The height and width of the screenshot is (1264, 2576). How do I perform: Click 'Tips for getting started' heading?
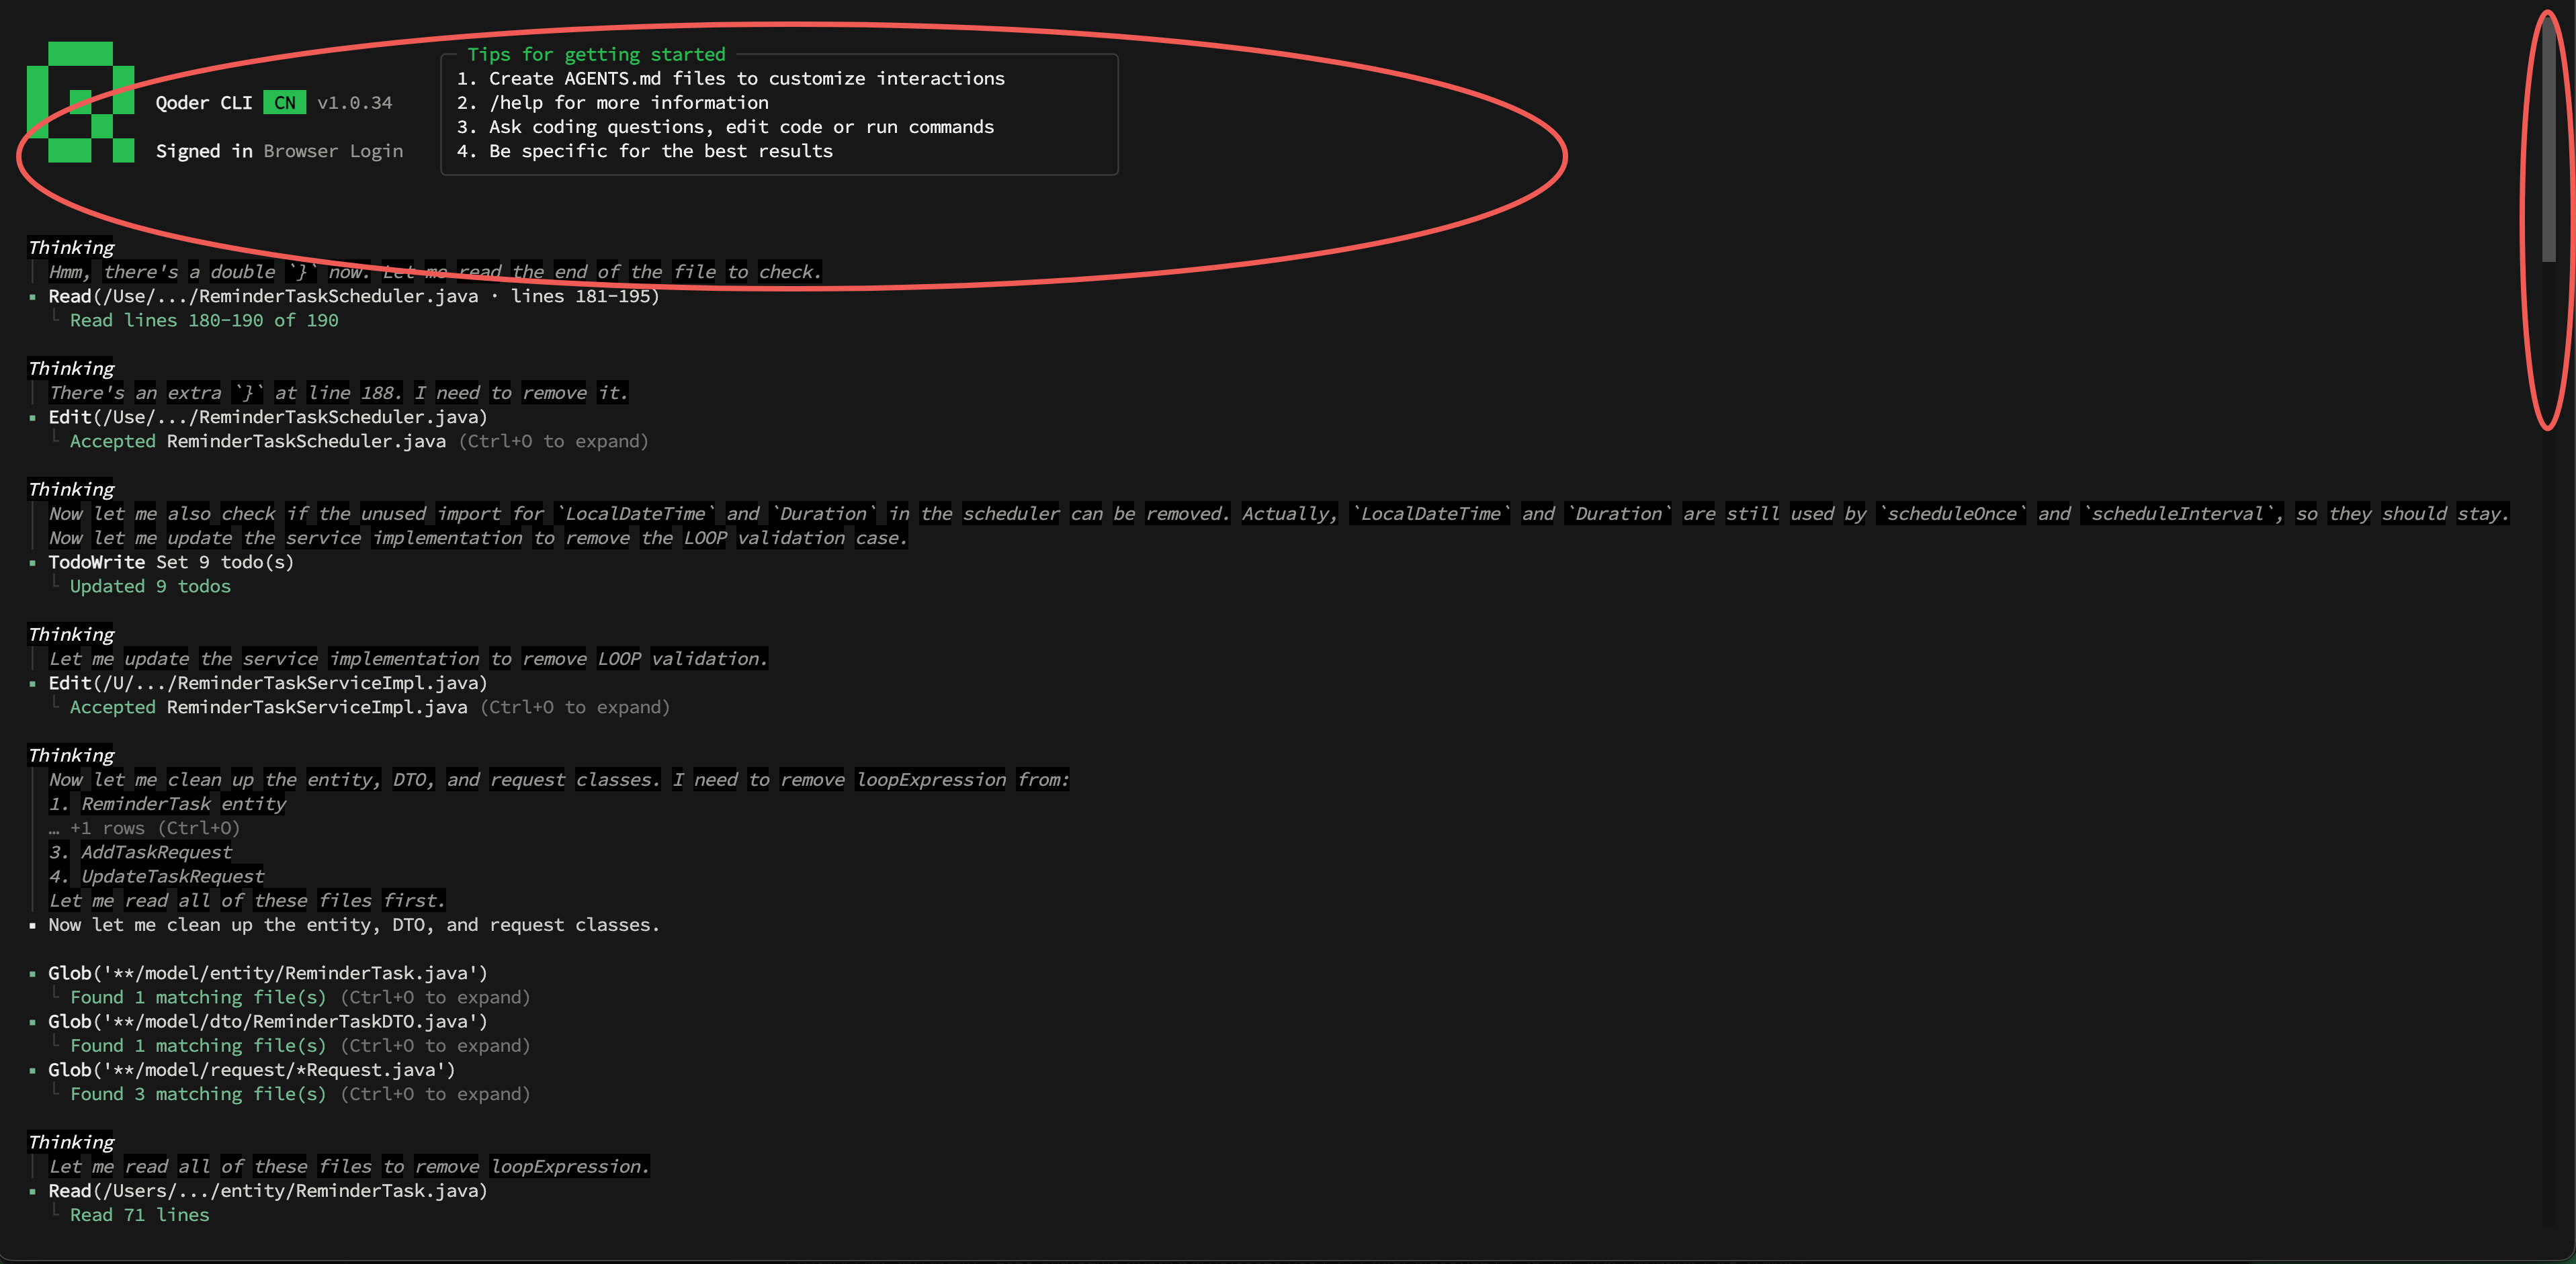[x=596, y=54]
